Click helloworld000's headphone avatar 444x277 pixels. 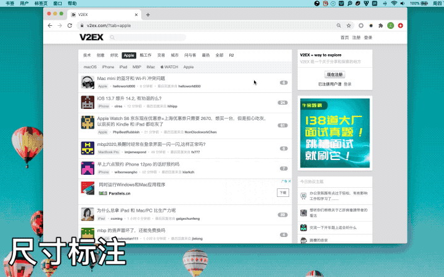click(x=88, y=82)
